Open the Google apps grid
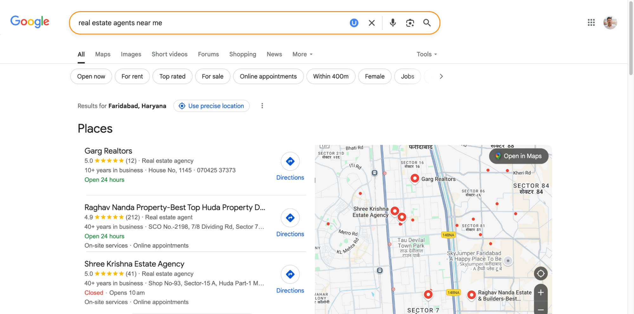Screen dimensions: 634x314 (x=591, y=23)
